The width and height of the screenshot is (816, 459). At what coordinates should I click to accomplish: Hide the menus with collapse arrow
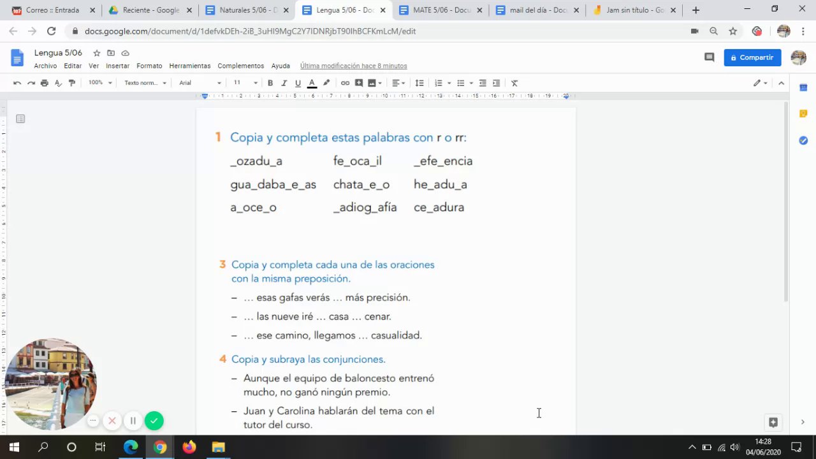pyautogui.click(x=782, y=83)
